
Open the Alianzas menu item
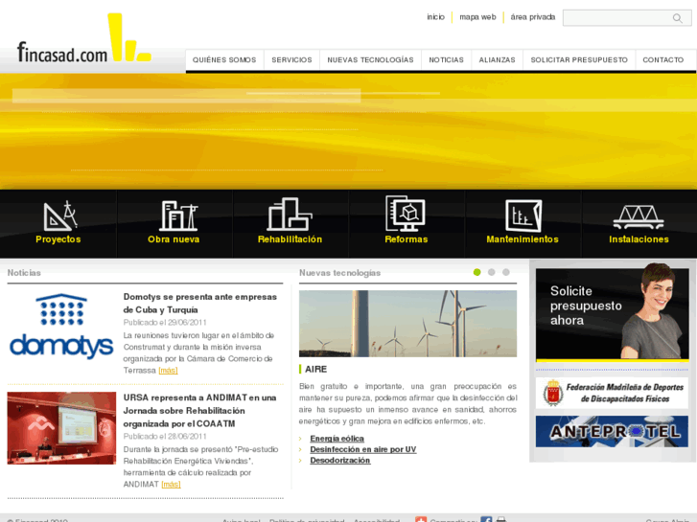tap(497, 60)
